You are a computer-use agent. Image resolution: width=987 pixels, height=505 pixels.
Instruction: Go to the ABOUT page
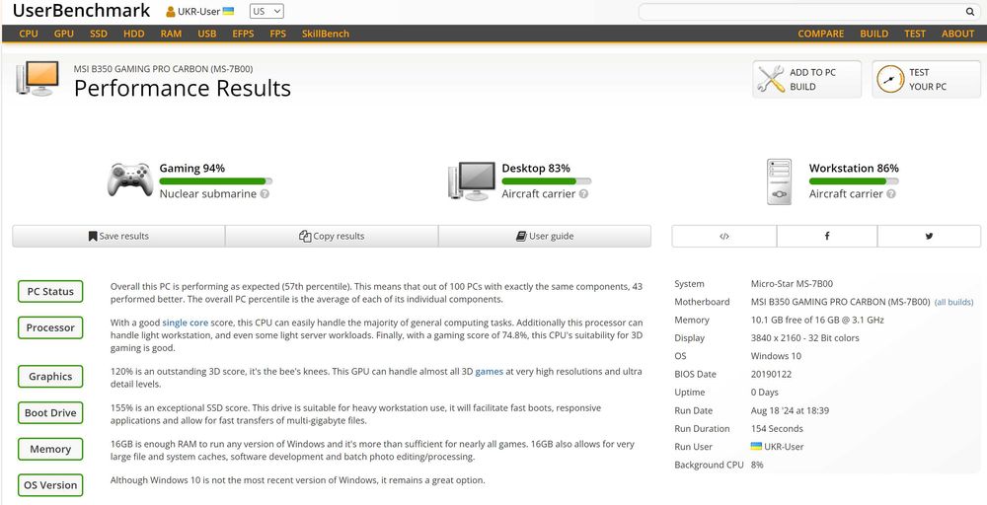click(958, 34)
